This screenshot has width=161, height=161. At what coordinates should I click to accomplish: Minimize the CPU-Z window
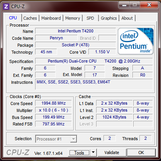point(124,5)
